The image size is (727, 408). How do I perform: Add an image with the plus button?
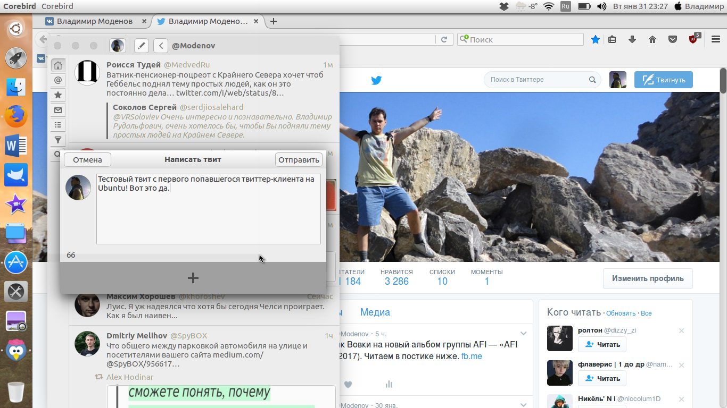(x=193, y=277)
